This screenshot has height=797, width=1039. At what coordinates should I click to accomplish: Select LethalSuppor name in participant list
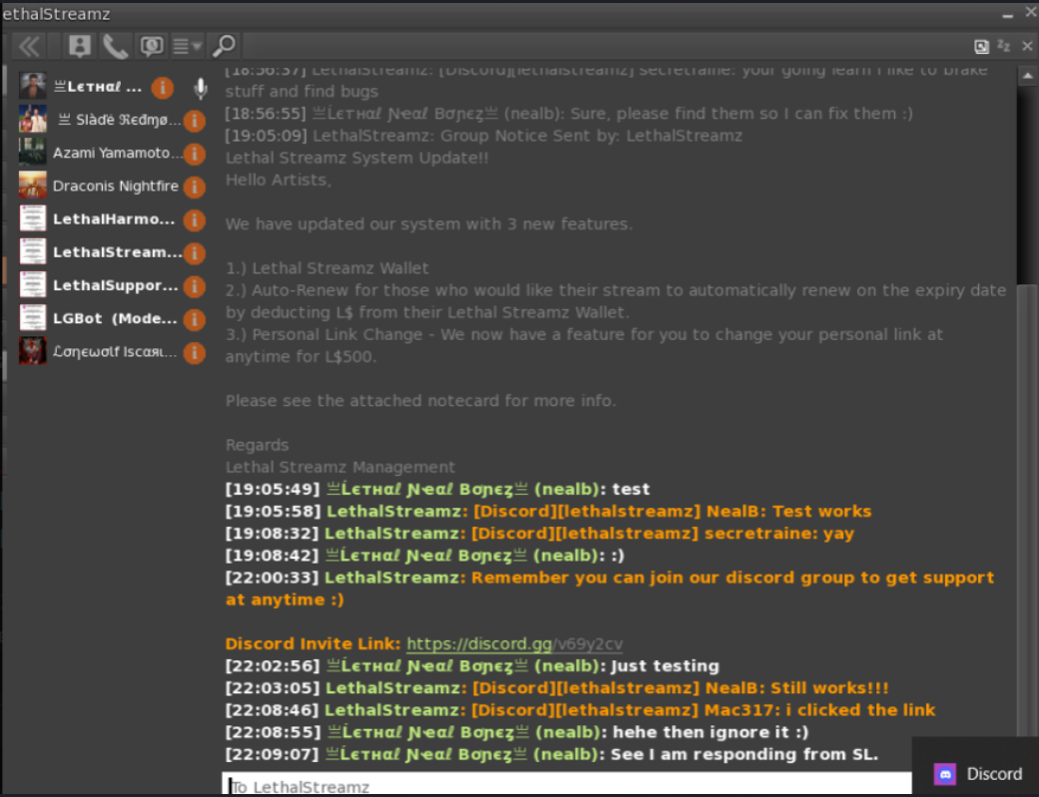116,285
